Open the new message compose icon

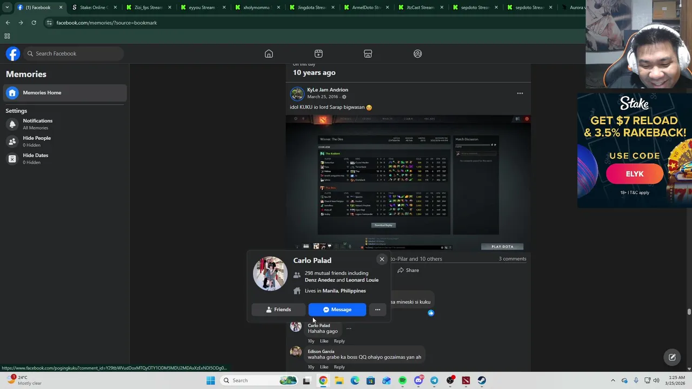pos(672,357)
